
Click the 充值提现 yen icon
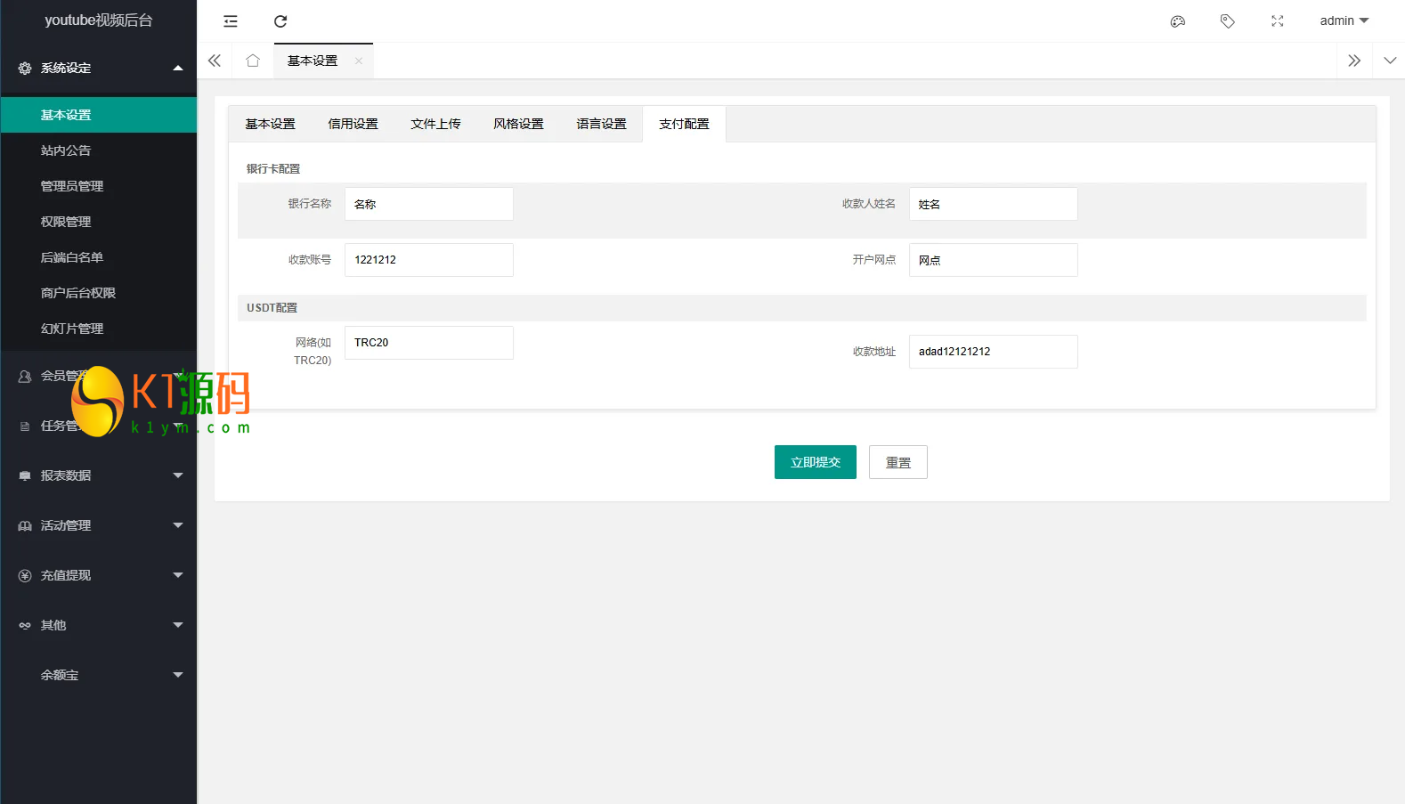pos(25,576)
